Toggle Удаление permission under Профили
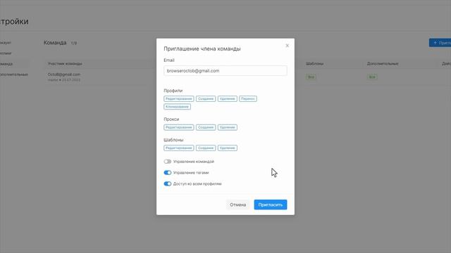451x253 pixels. click(x=227, y=98)
